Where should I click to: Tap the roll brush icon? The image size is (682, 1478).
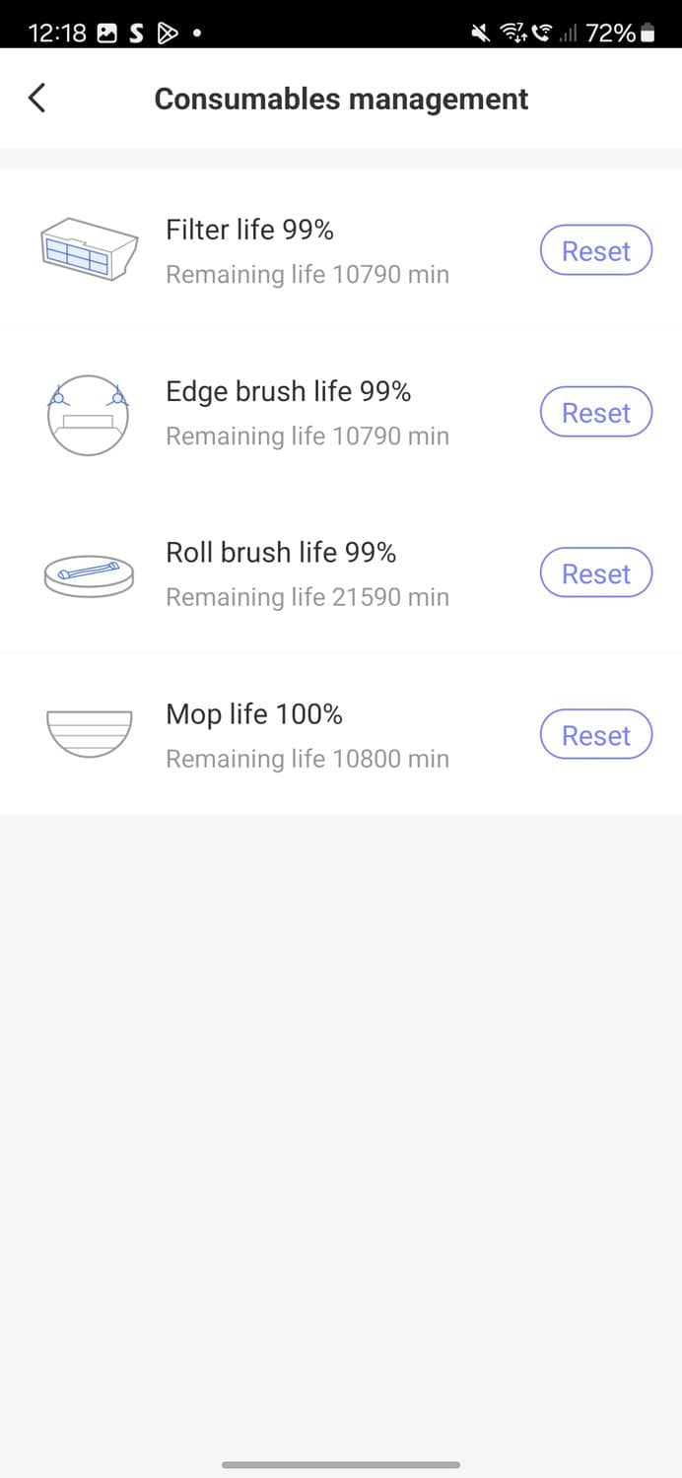[x=89, y=574]
